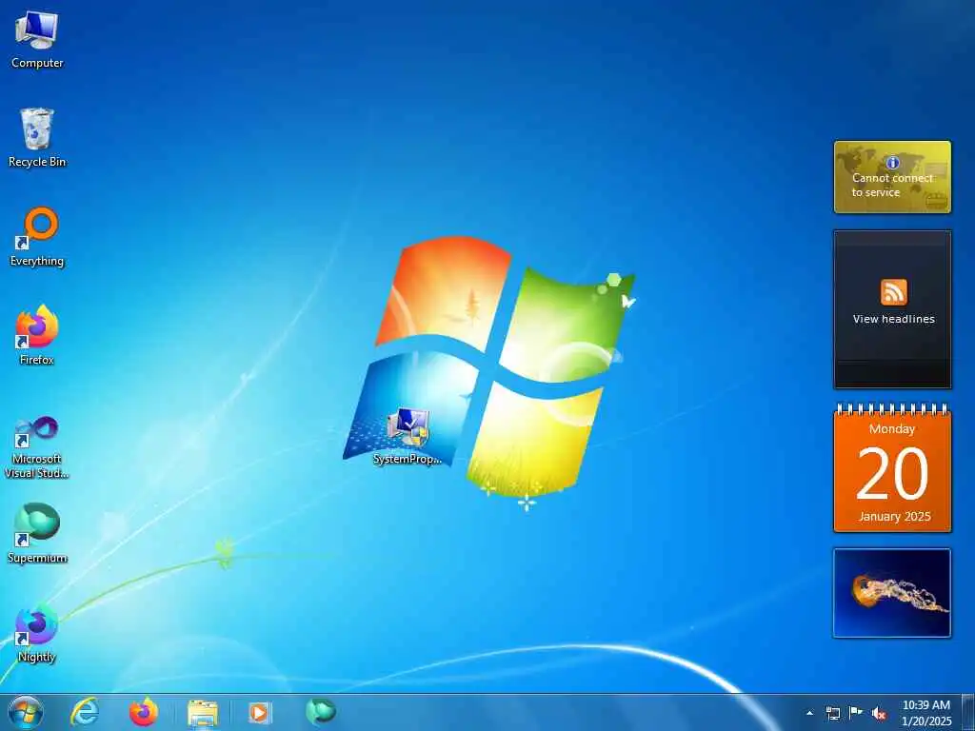Click the jellyfish slideshow gadget picture

pos(892,593)
